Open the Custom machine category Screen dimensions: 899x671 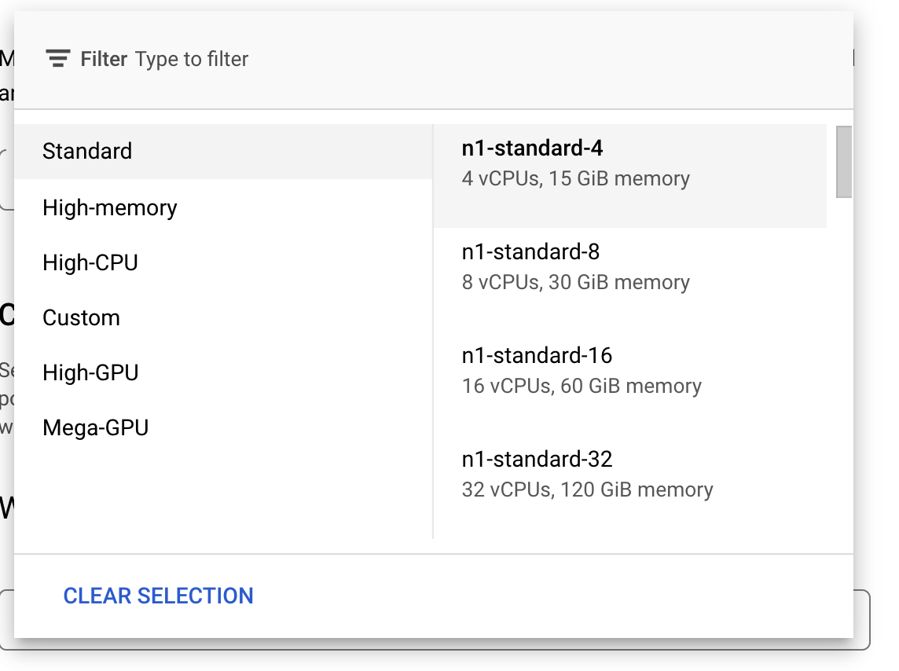(82, 317)
